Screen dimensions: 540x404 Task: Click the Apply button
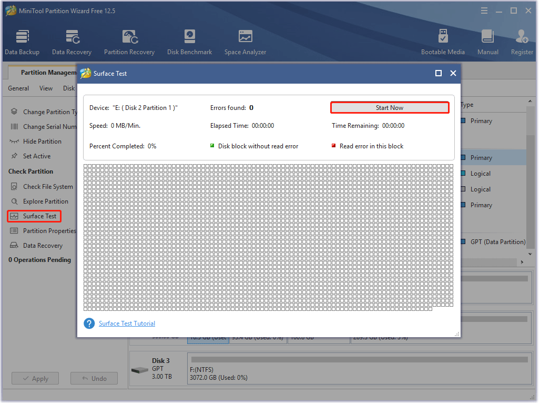35,379
